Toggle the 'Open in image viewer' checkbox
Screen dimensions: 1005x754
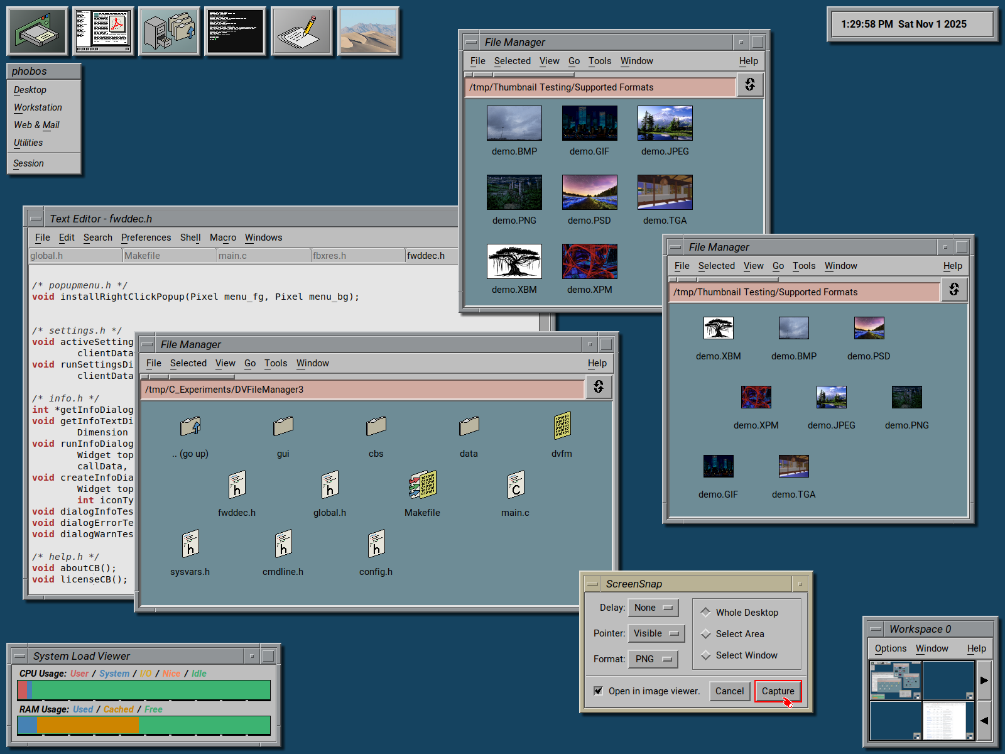pyautogui.click(x=599, y=691)
